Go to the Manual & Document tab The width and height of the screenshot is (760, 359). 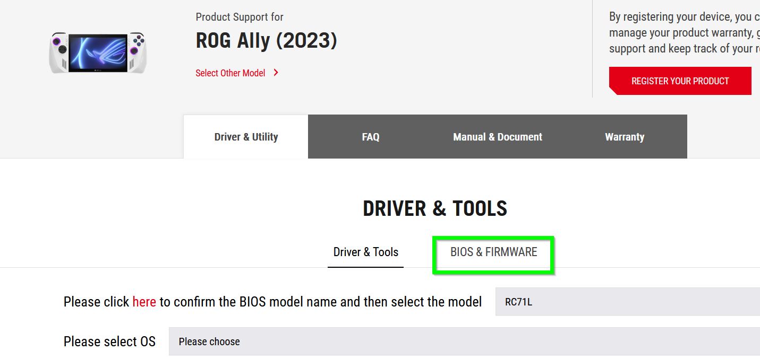[498, 137]
